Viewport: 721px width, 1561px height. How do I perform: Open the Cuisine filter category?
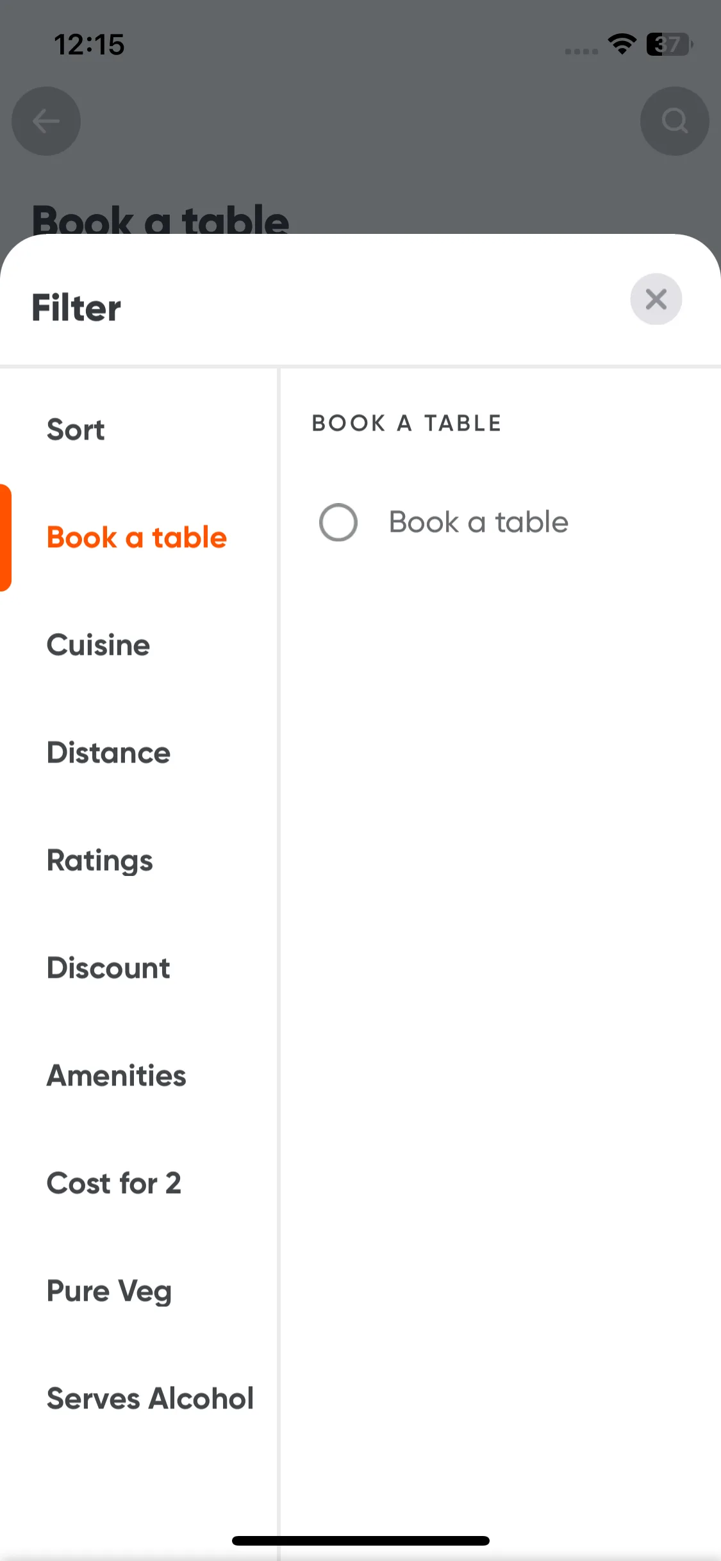tap(98, 645)
